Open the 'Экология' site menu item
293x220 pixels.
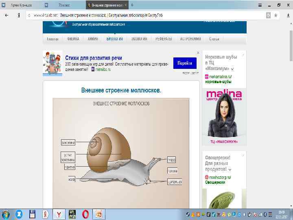(x=139, y=39)
